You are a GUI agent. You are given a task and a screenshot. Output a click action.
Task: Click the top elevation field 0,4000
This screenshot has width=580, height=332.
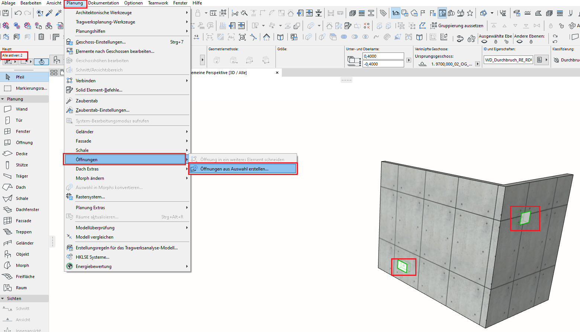click(383, 56)
